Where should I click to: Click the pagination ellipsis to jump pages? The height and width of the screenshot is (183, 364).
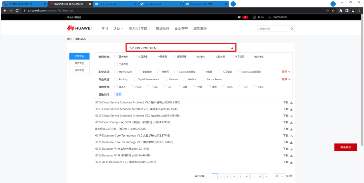[x=253, y=176]
